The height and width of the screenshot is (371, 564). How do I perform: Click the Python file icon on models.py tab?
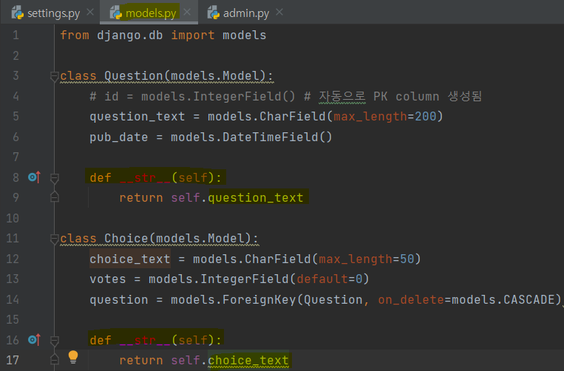point(116,13)
